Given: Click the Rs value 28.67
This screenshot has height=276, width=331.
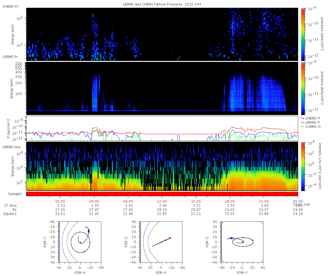Looking at the screenshot, I should tap(196, 210).
